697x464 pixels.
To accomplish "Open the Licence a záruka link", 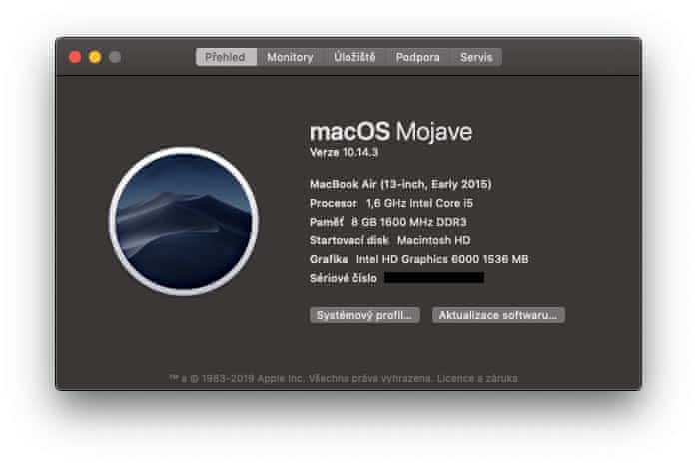I will 477,379.
